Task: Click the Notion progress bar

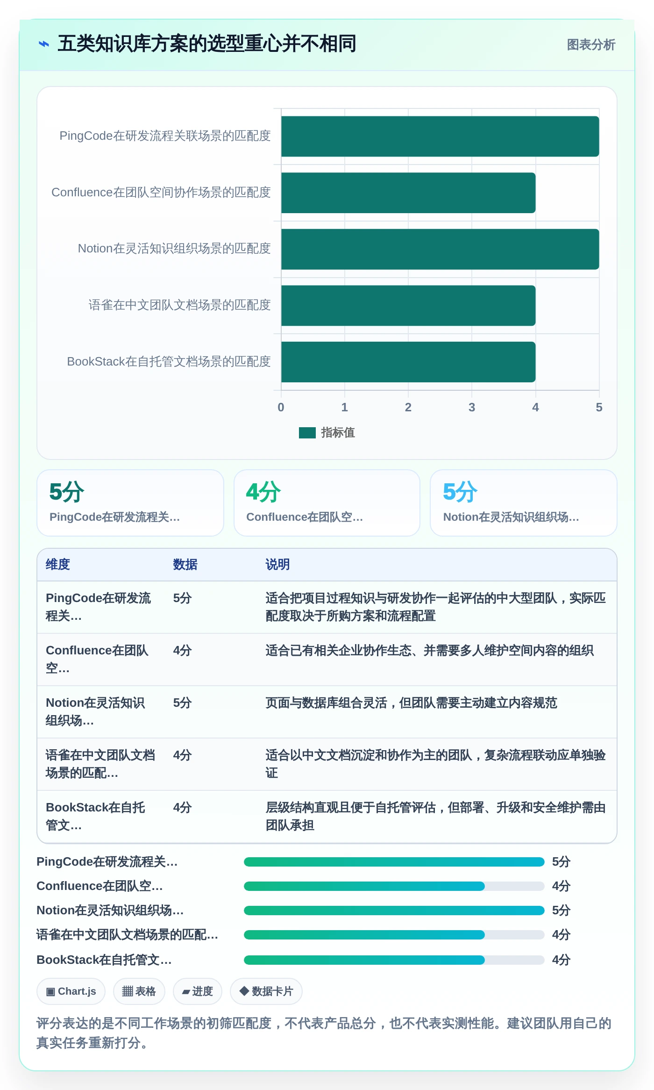Action: (x=394, y=911)
